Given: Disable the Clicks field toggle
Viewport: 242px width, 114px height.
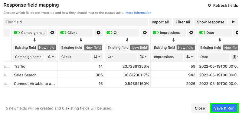Looking at the screenshot, I should [63, 32].
